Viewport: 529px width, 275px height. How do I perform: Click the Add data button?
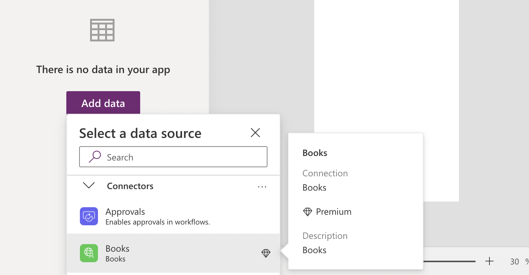click(x=103, y=103)
